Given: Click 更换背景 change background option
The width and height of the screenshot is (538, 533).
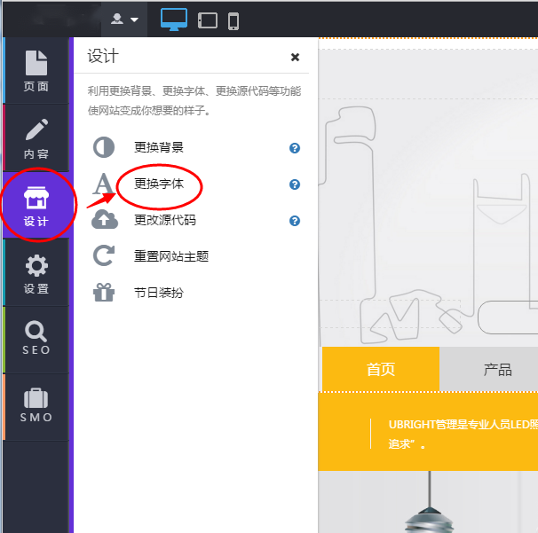Looking at the screenshot, I should coord(158,148).
